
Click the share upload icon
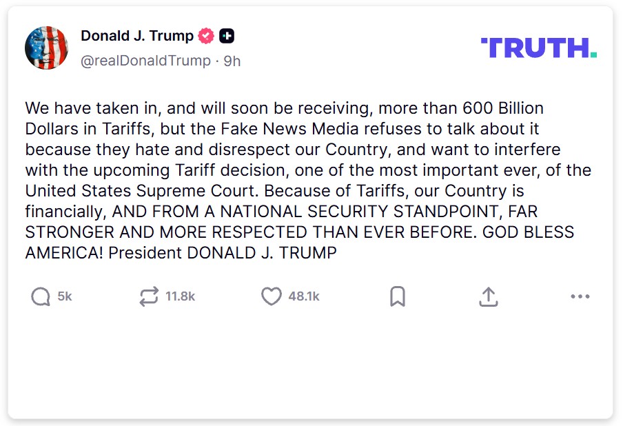pyautogui.click(x=488, y=296)
